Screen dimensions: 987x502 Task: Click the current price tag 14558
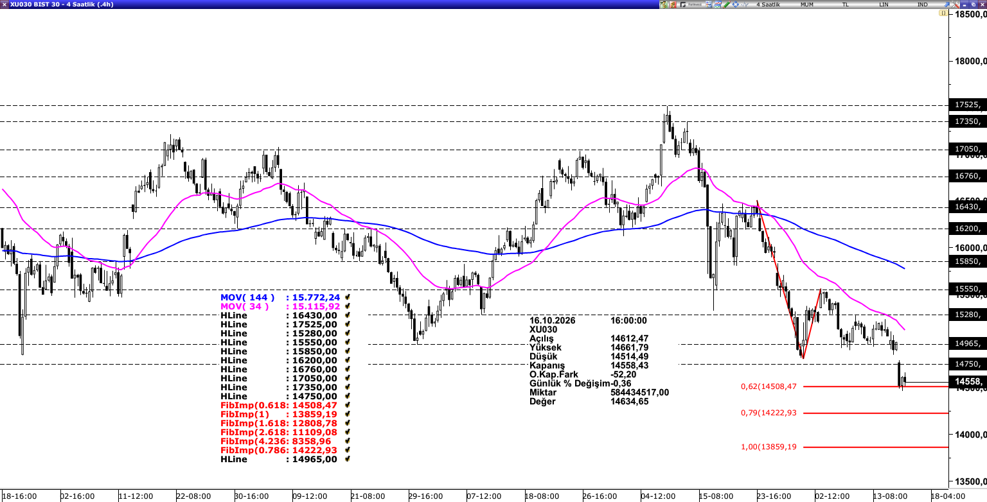point(967,382)
